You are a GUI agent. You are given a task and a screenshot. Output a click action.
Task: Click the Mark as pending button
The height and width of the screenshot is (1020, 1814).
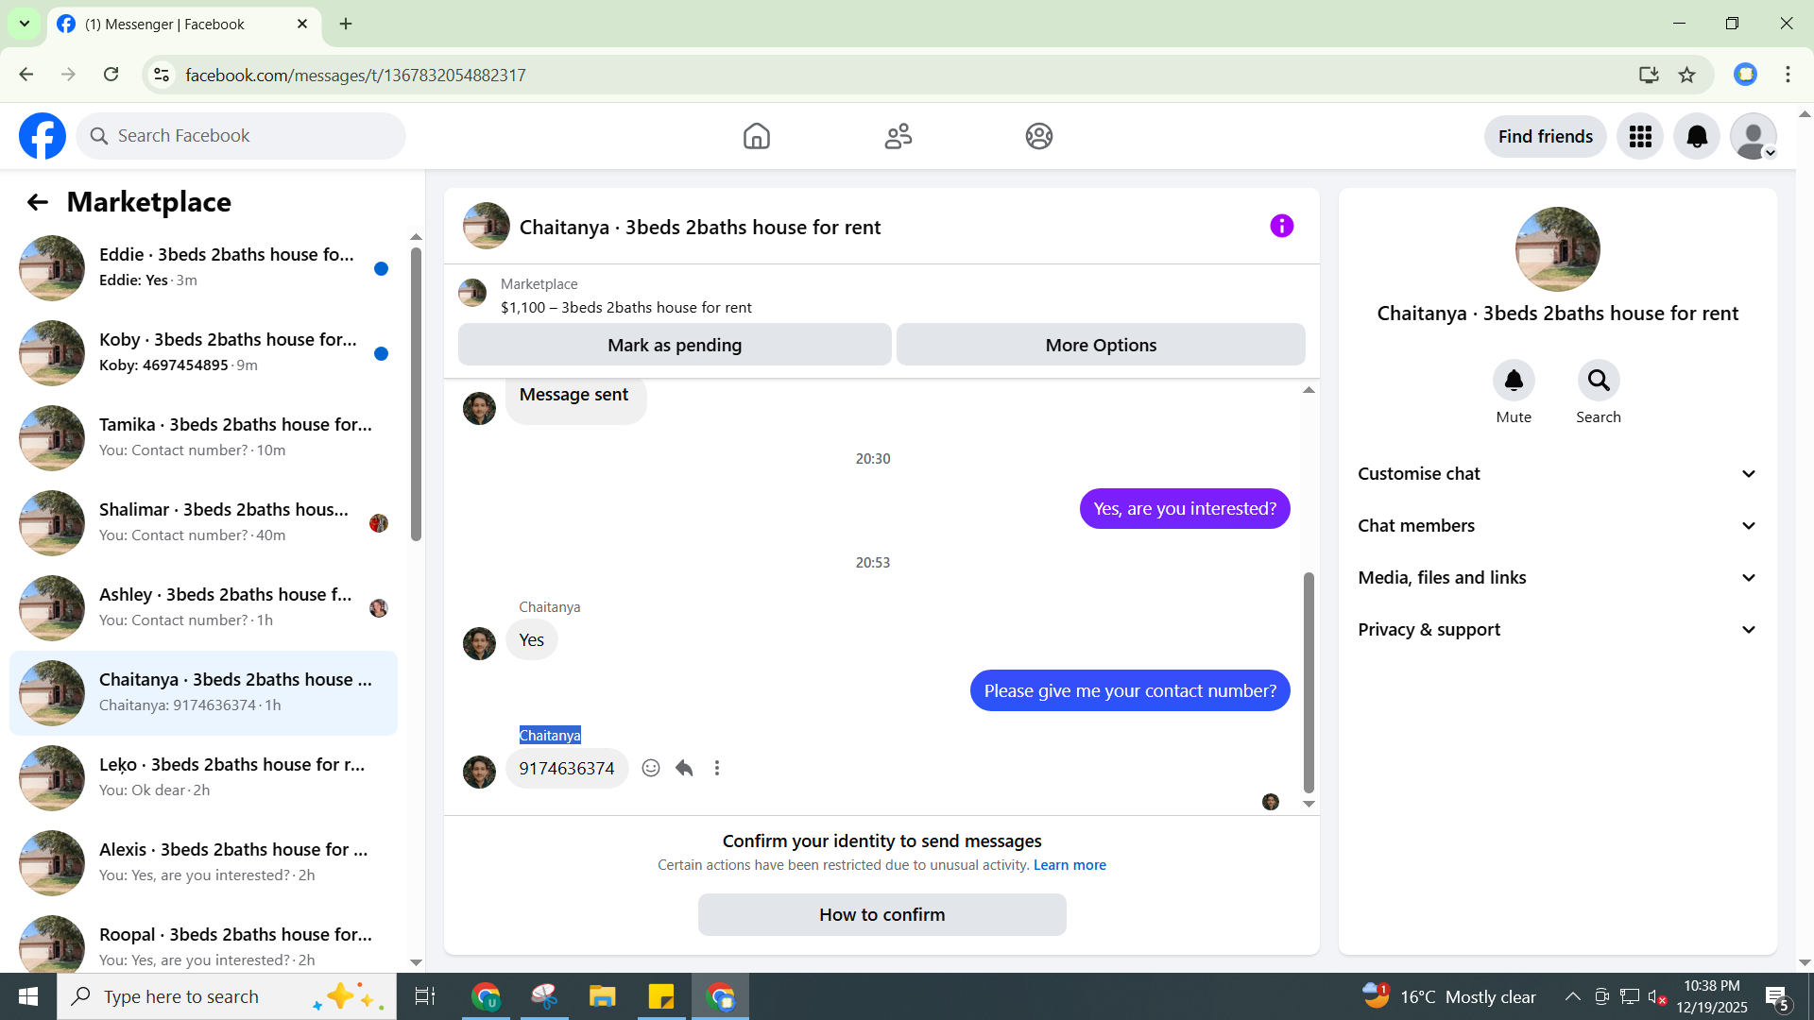675,345
